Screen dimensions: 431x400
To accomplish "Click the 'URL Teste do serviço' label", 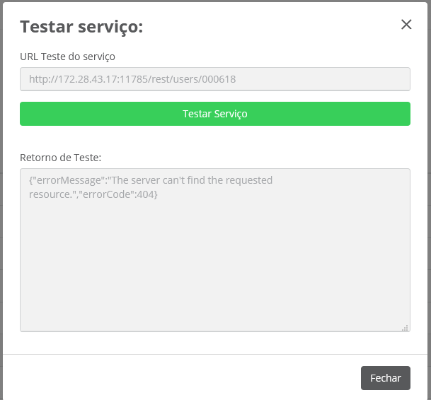I will [67, 57].
